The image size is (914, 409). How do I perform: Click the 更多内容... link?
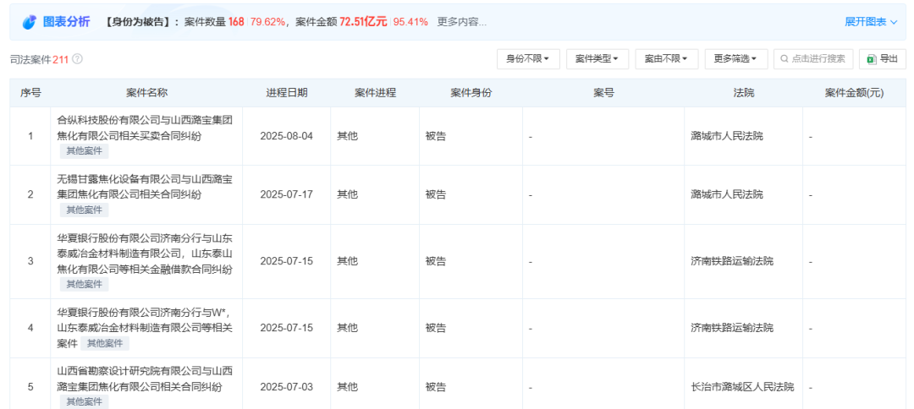point(462,22)
